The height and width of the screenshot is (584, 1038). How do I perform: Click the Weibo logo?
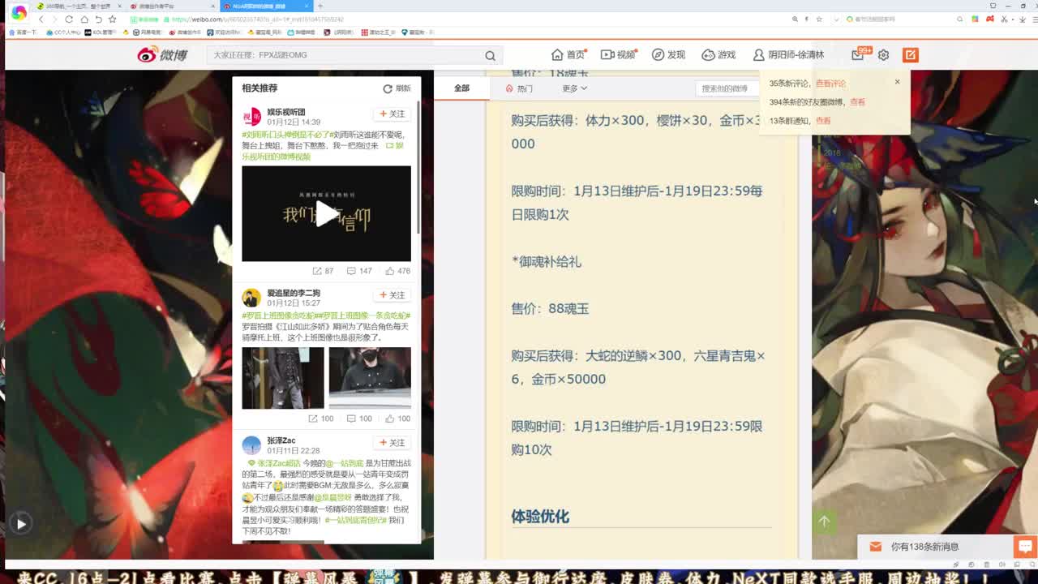click(162, 54)
